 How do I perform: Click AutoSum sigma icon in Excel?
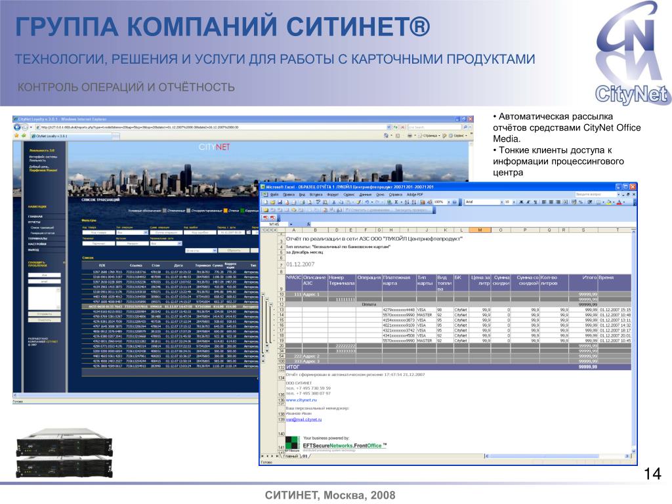click(x=396, y=202)
